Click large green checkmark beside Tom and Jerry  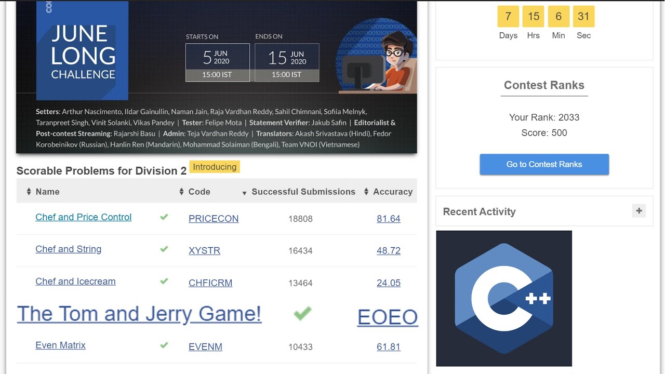click(x=302, y=313)
